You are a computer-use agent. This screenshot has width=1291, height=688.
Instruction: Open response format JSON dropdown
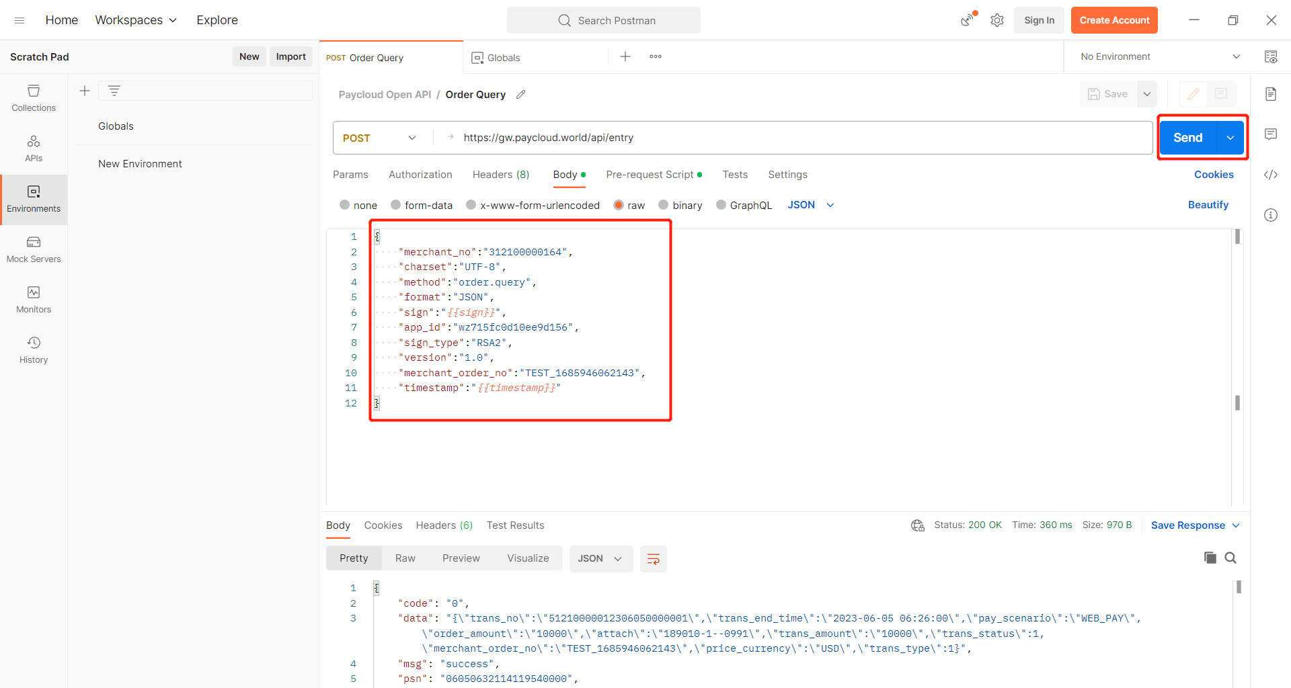(600, 558)
